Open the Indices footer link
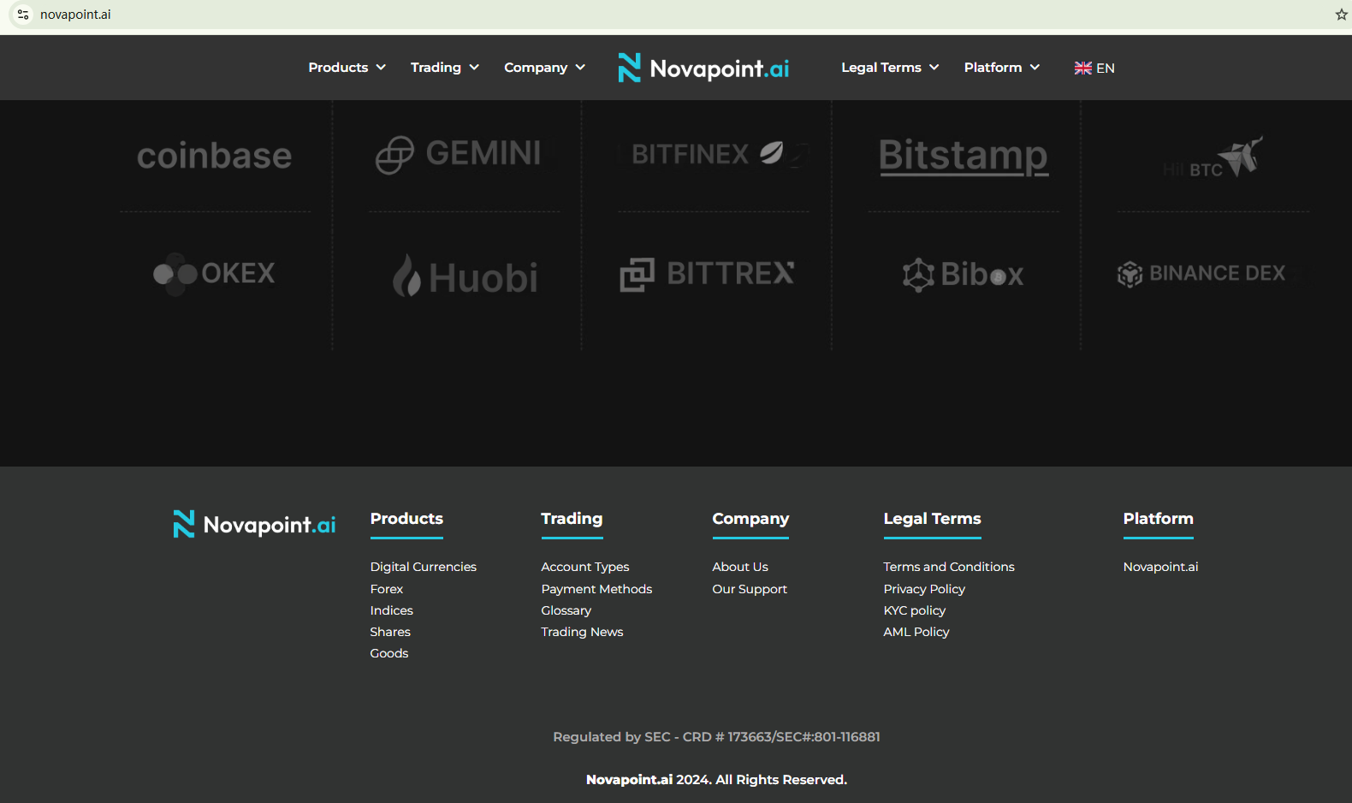Image resolution: width=1352 pixels, height=803 pixels. click(x=392, y=610)
